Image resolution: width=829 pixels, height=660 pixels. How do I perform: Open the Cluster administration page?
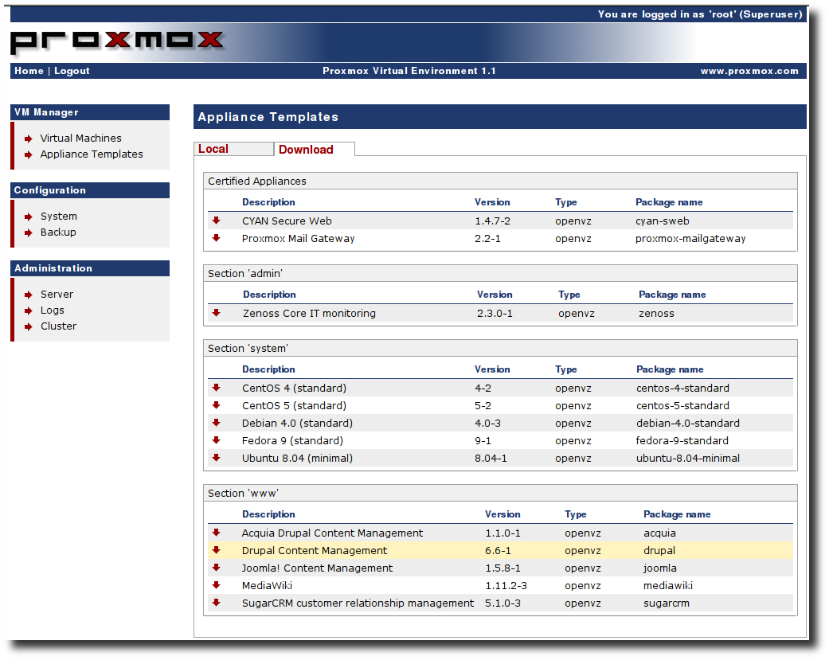59,326
